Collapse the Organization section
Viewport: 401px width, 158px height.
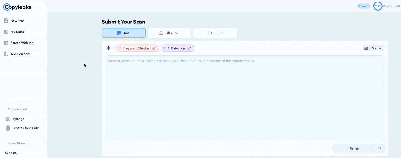pyautogui.click(x=5, y=109)
